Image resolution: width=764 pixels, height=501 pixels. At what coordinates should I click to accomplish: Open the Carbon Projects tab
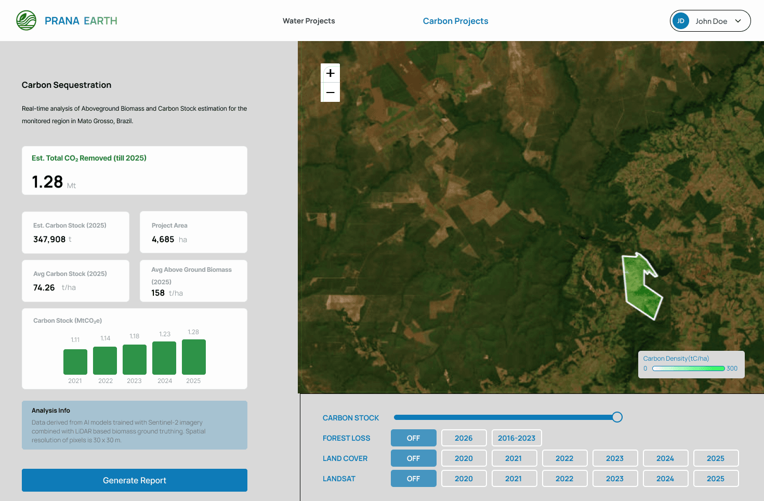(x=456, y=21)
